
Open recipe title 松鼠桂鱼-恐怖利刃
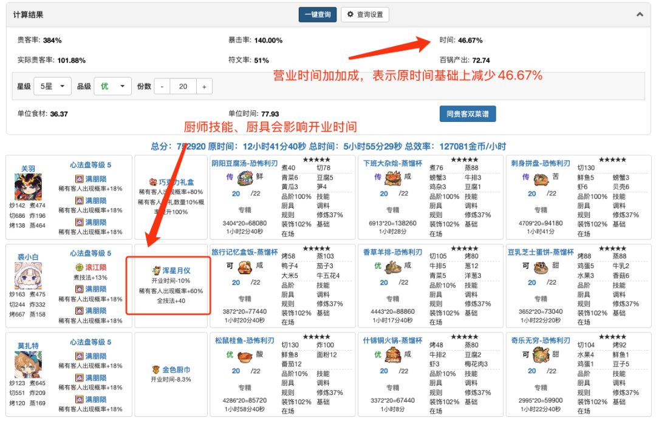pos(244,341)
